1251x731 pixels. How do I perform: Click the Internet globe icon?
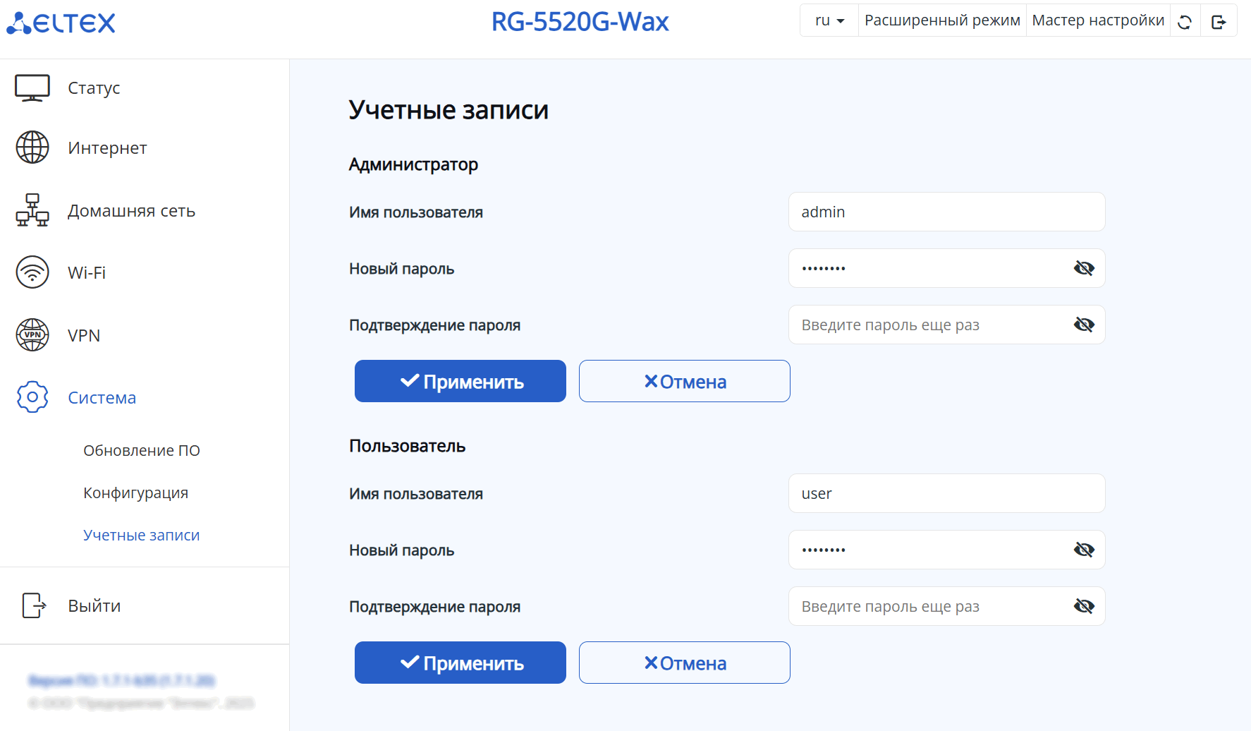[32, 147]
